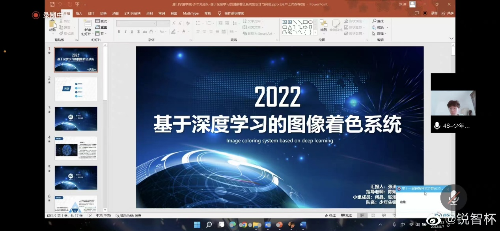Viewport: 500px width, 231px height.
Task: Click the Save icon in quick access toolbar
Action: pyautogui.click(x=52, y=4)
